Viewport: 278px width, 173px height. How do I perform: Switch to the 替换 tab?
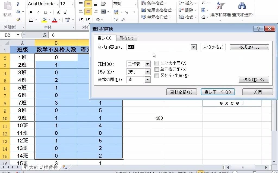point(126,38)
